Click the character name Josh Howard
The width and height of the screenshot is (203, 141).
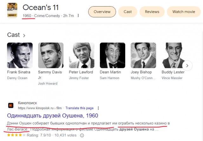tap(48, 83)
